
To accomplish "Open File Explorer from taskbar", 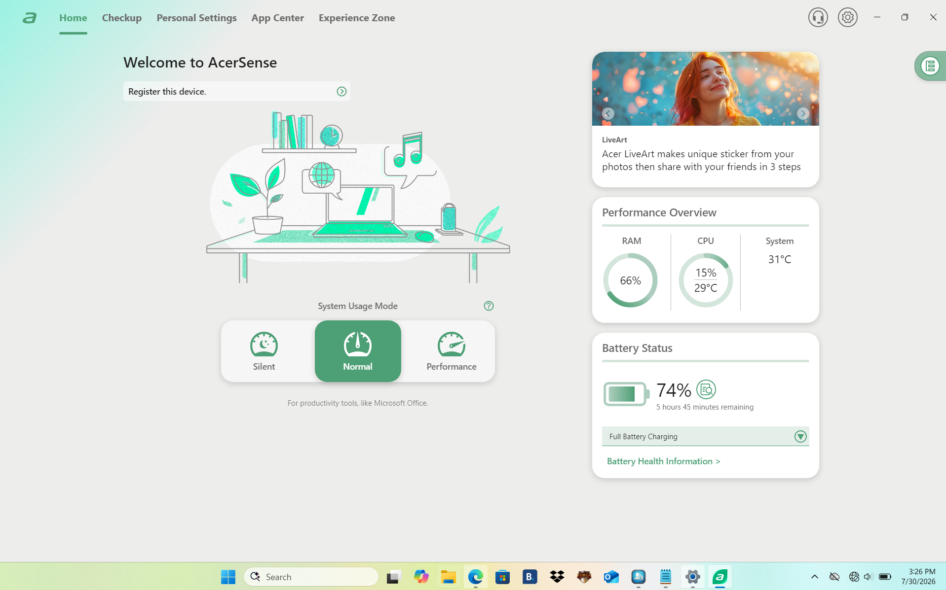I will pyautogui.click(x=448, y=576).
